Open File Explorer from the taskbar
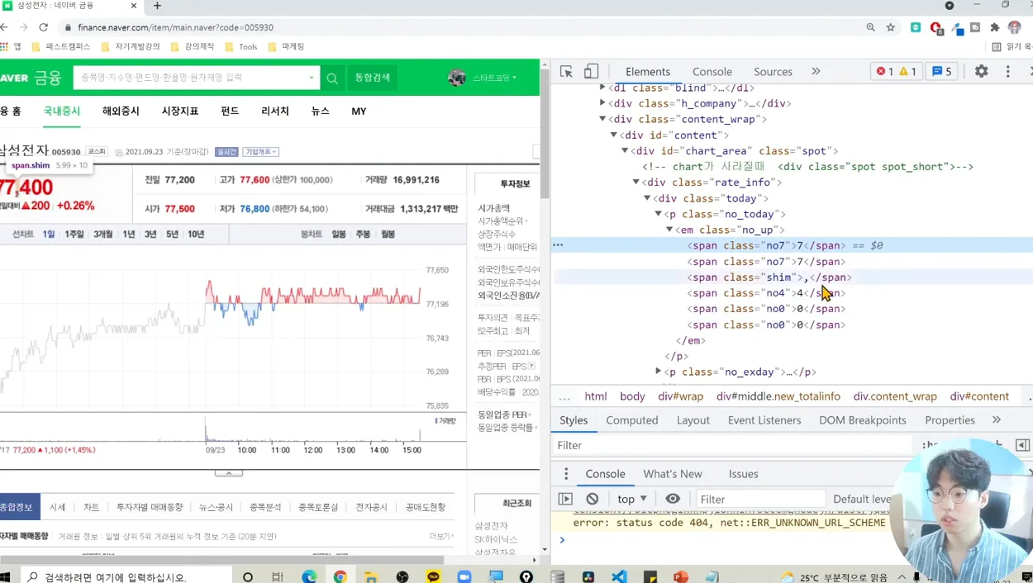Image resolution: width=1033 pixels, height=583 pixels. [x=371, y=576]
